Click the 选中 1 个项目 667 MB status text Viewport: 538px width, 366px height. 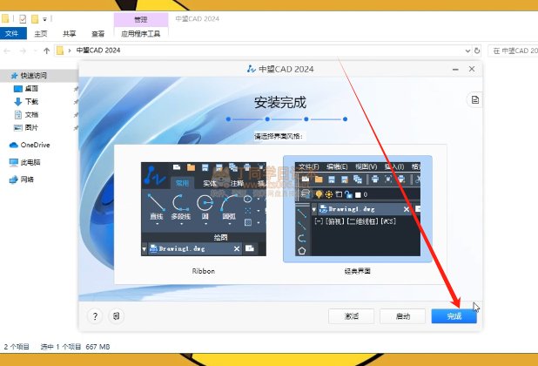[x=75, y=347]
